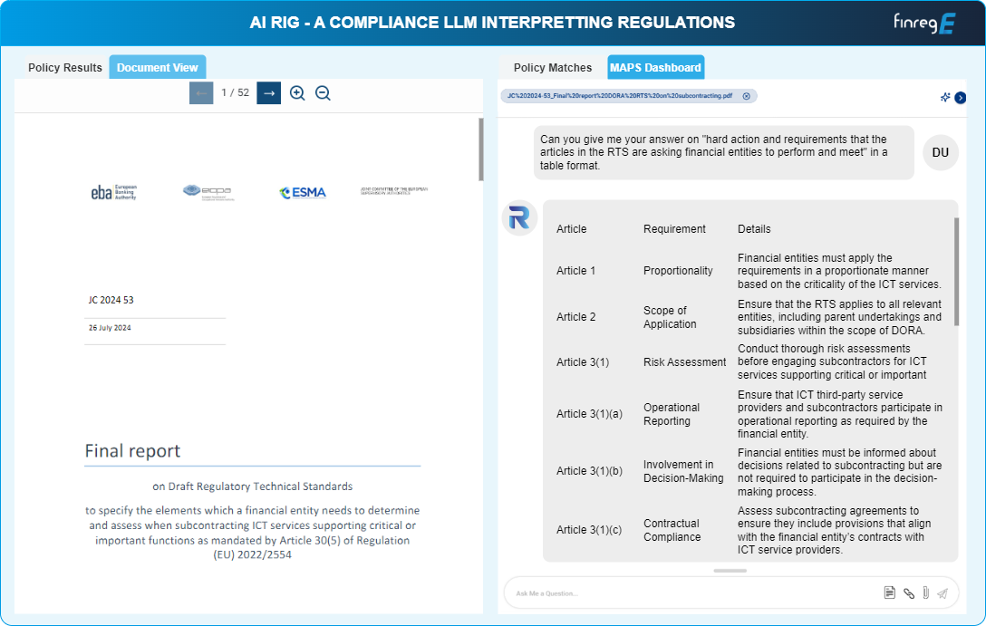Image resolution: width=986 pixels, height=626 pixels.
Task: Click the paperclip attachment icon
Action: (x=925, y=592)
